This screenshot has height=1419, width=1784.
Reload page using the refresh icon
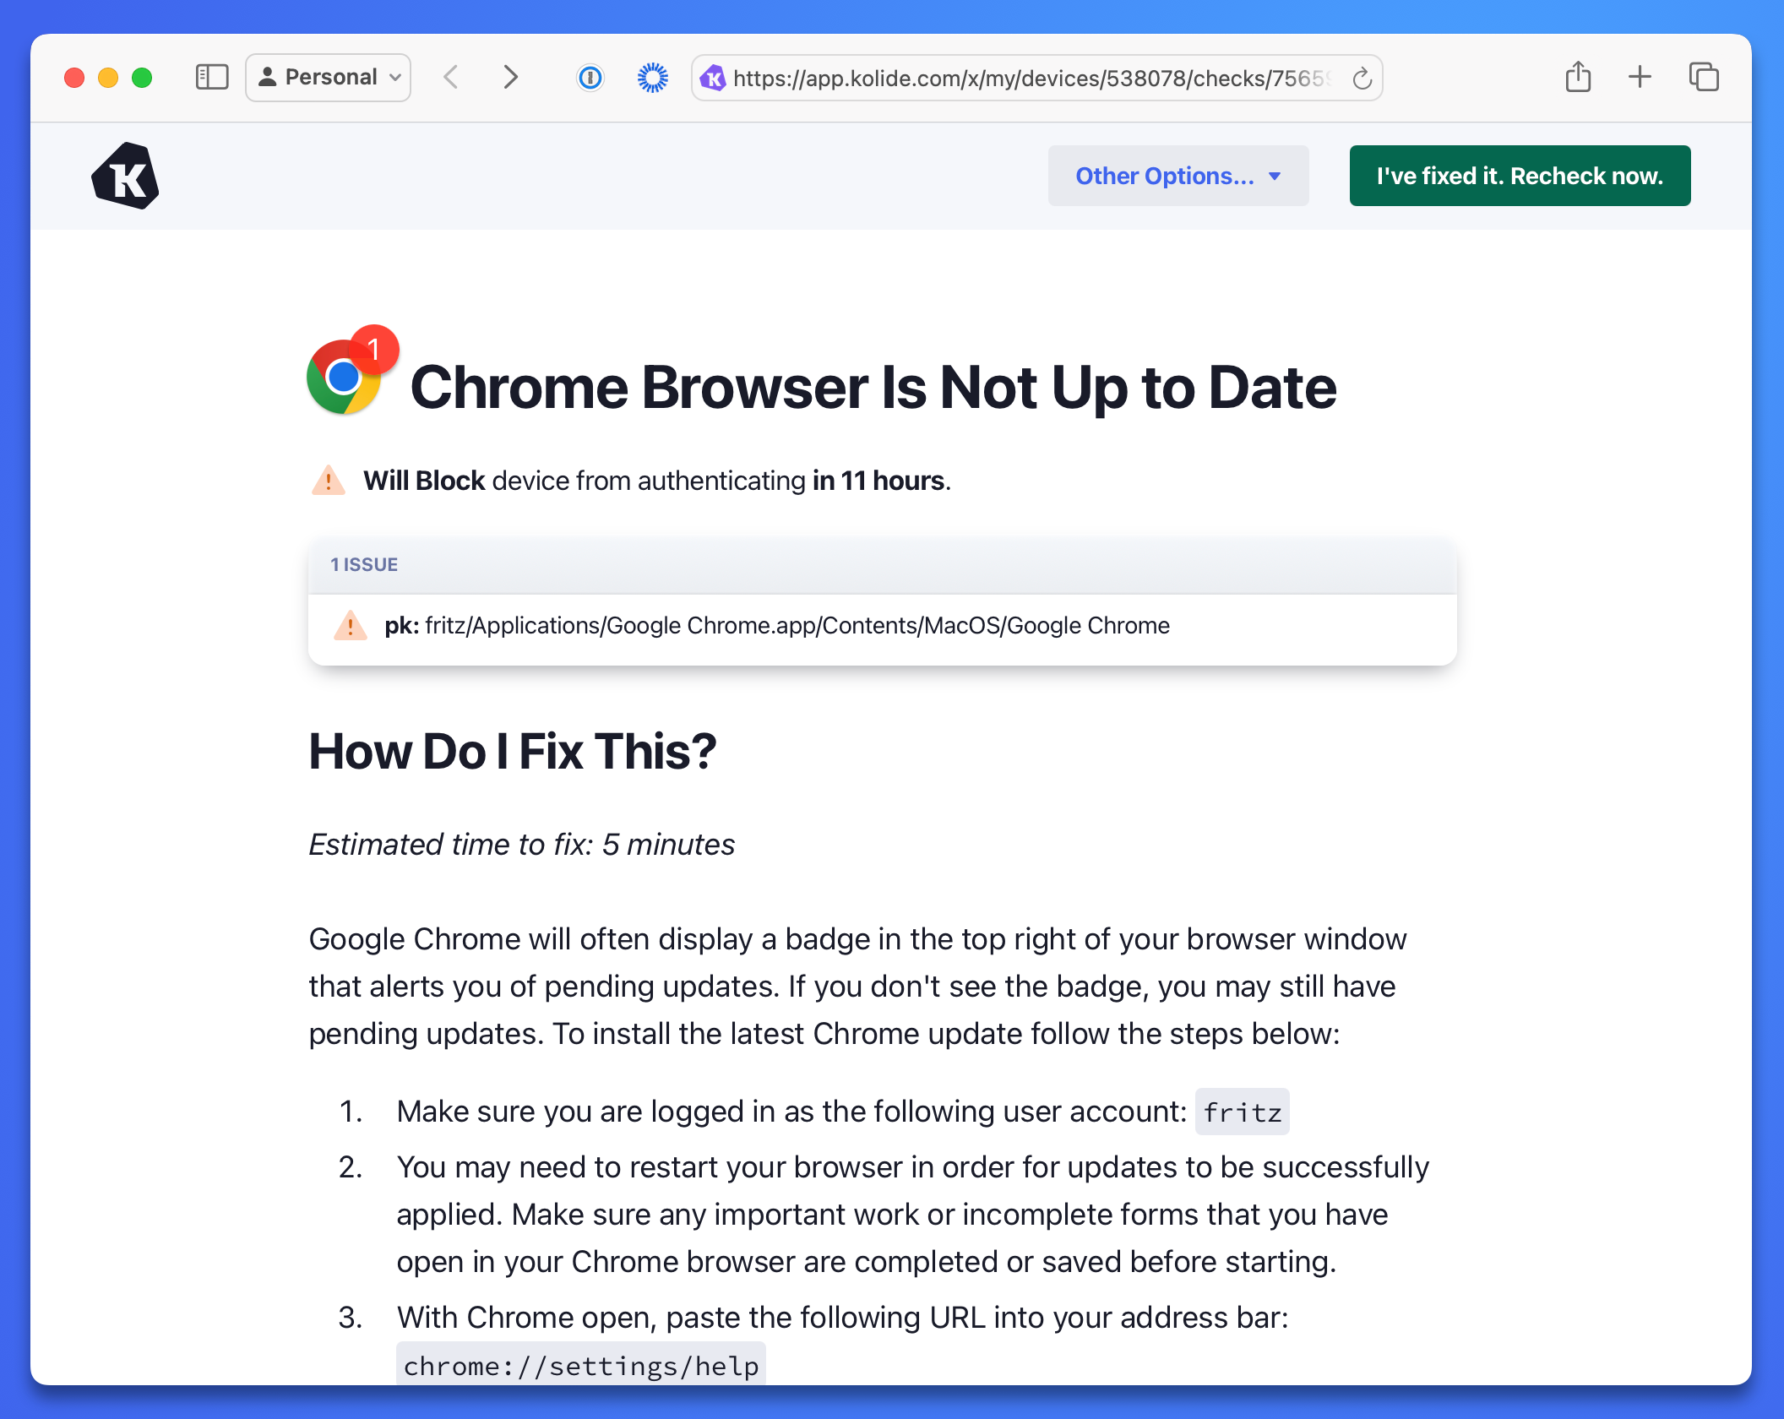[x=1362, y=79]
